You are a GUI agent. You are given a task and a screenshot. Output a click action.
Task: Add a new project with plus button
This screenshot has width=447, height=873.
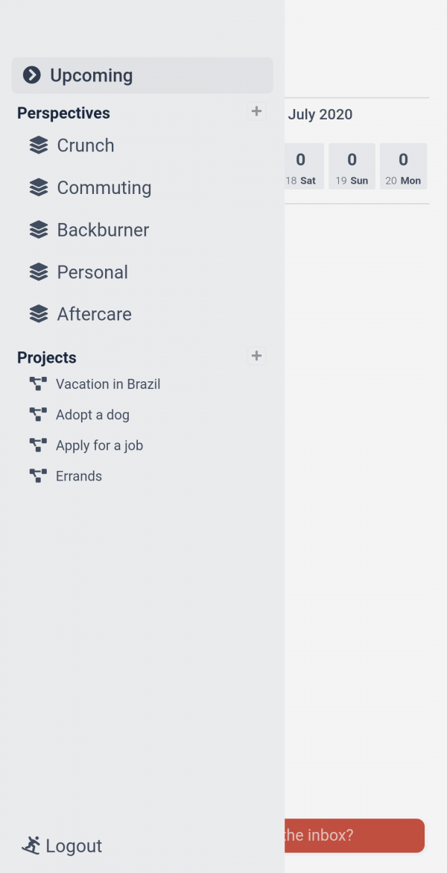point(256,356)
